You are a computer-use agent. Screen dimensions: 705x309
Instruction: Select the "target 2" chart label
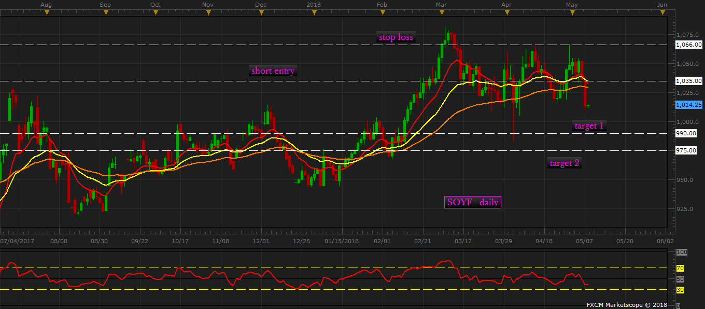click(565, 163)
